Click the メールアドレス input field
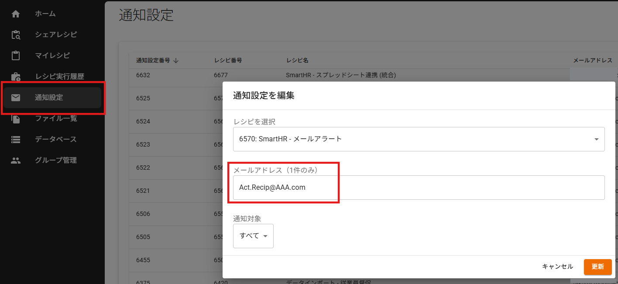Viewport: 618px width, 284px height. [419, 188]
